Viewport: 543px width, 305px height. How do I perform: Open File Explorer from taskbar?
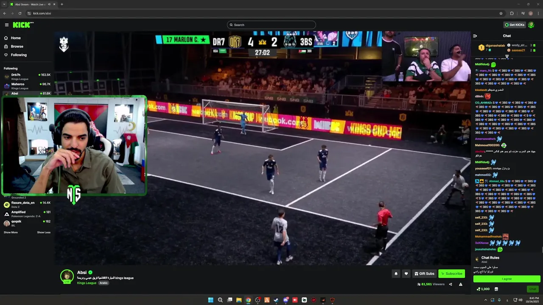coord(239,300)
